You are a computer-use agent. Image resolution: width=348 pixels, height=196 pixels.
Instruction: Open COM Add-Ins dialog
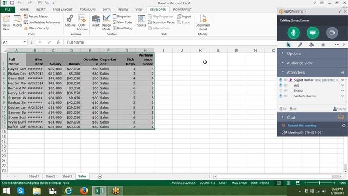coord(82,23)
